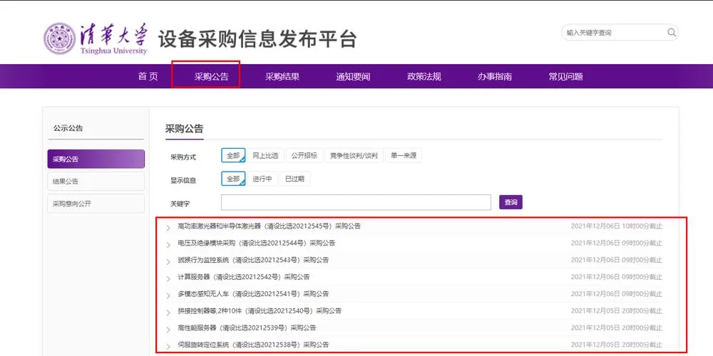This screenshot has width=713, height=356.
Task: Filter by 公开招标 procurement method
Action: tap(304, 155)
